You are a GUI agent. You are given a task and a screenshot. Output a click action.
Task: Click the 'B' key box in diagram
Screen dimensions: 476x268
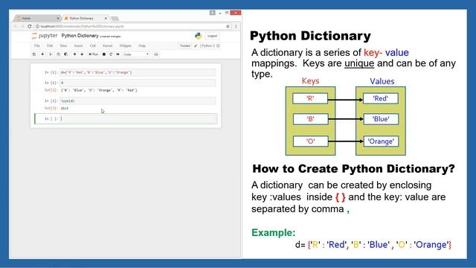coord(310,119)
